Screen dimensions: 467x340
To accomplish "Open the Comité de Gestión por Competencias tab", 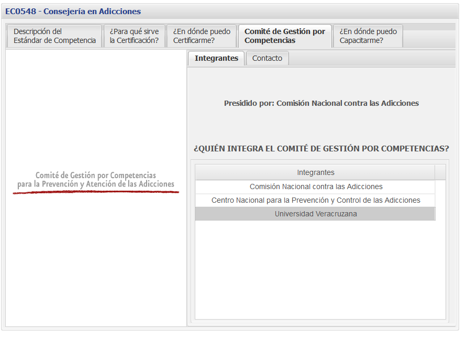I will (285, 36).
